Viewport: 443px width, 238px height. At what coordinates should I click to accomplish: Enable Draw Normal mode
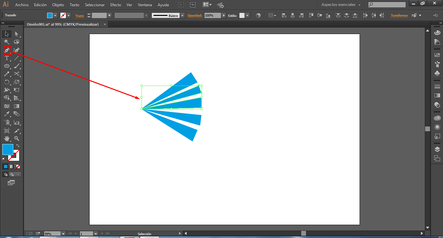coord(6,174)
